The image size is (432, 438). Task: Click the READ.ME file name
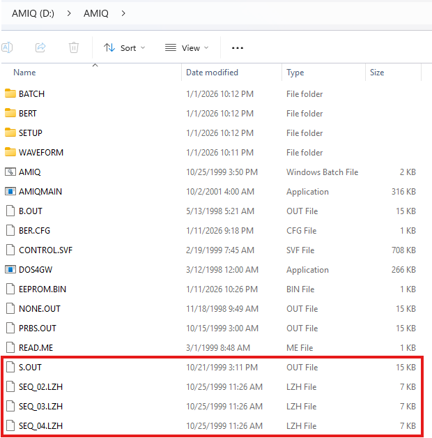pyautogui.click(x=36, y=348)
